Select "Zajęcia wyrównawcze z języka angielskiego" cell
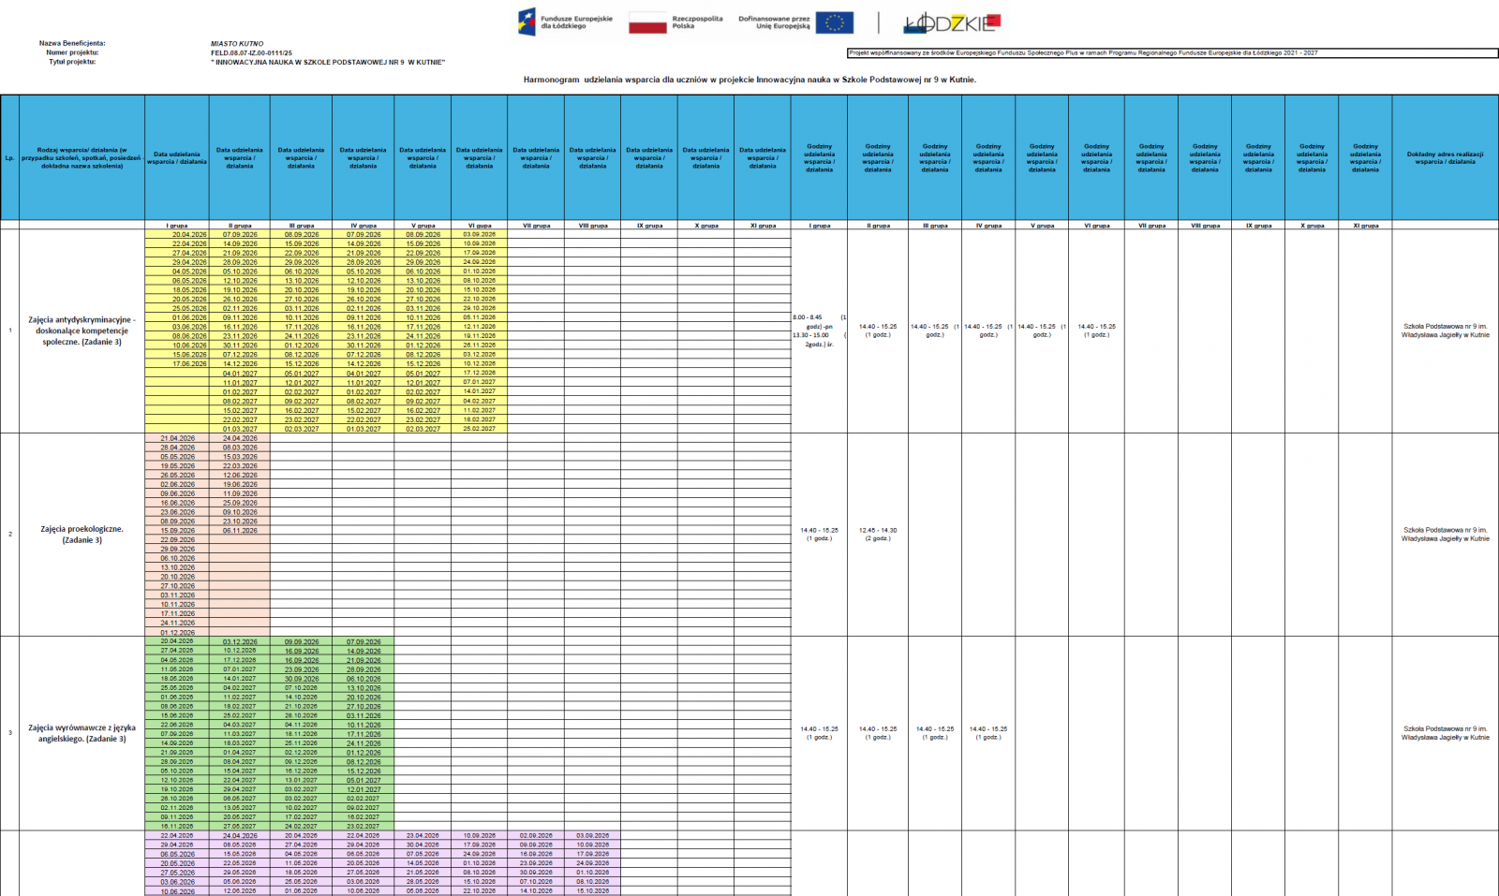Viewport: 1499px width, 896px height. tap(82, 733)
